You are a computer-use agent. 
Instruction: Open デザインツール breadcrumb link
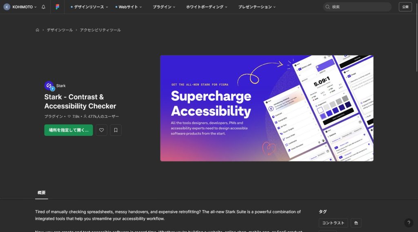click(x=60, y=30)
